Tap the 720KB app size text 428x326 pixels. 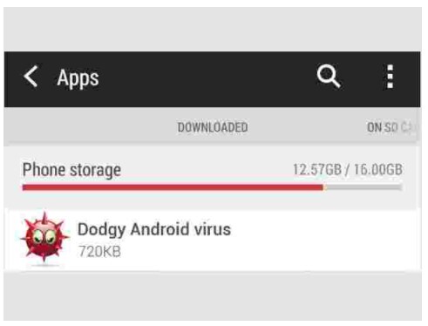(99, 251)
